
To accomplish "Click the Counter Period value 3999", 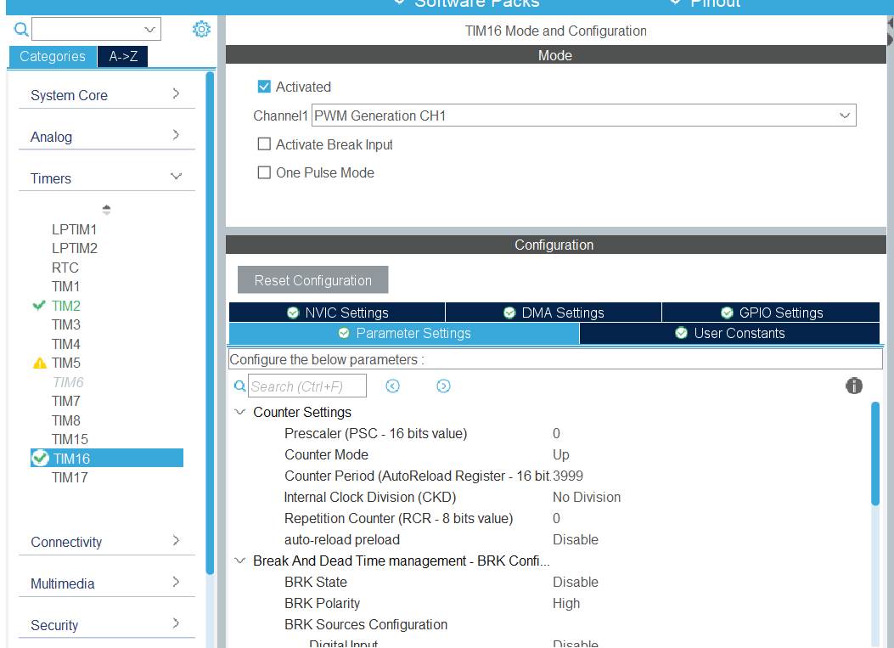I will click(567, 476).
